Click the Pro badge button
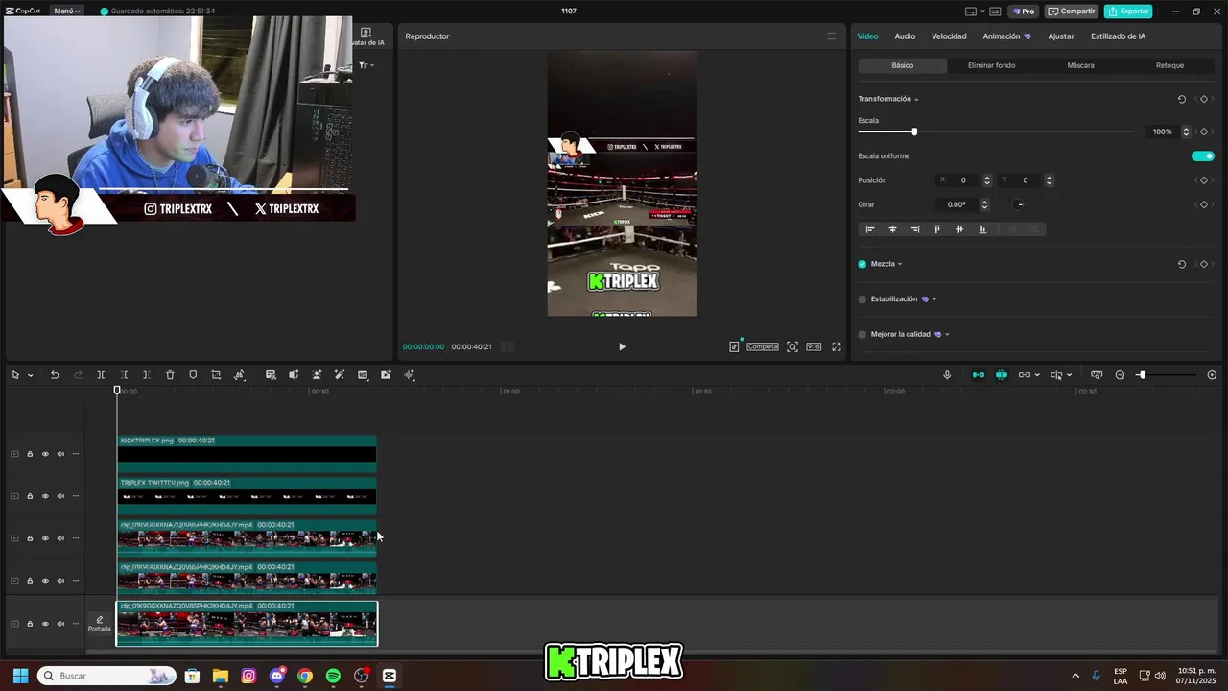 pyautogui.click(x=1024, y=12)
